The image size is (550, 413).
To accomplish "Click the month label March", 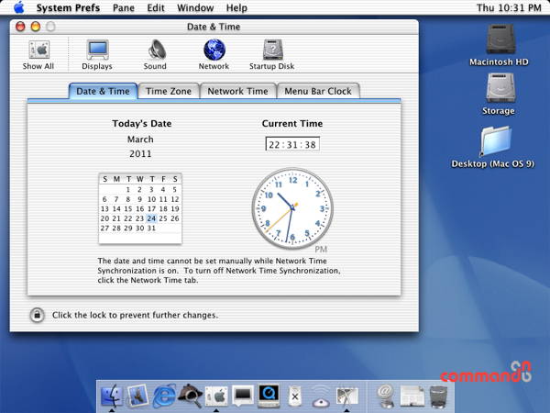I will [x=140, y=140].
